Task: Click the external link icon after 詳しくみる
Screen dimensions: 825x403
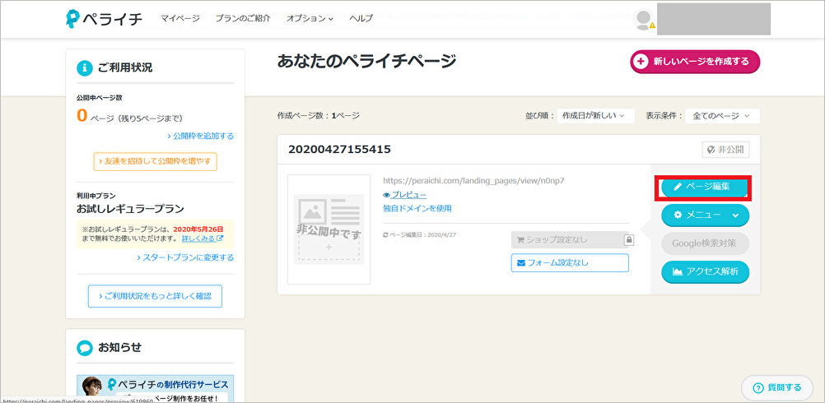Action: pos(220,239)
